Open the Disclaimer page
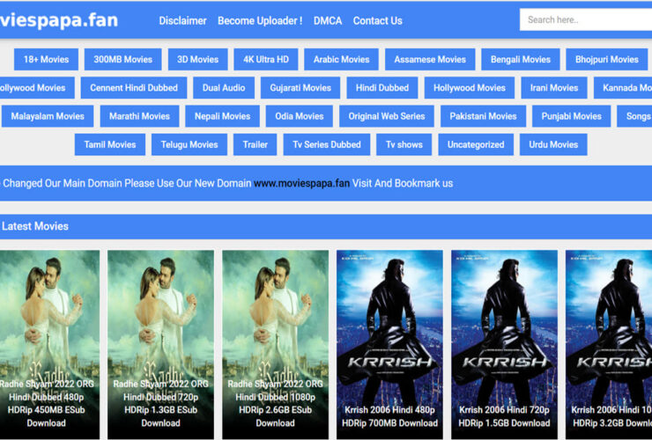The width and height of the screenshot is (652, 440). [182, 21]
